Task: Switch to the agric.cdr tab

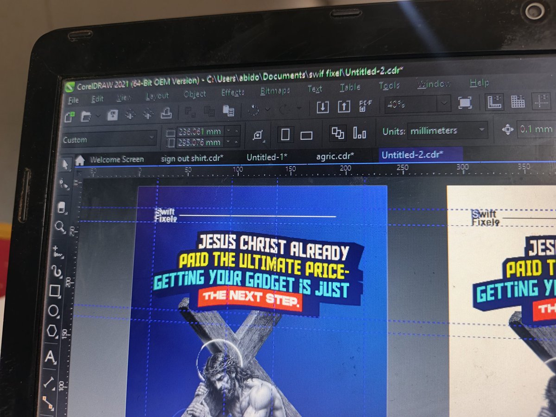Action: pyautogui.click(x=335, y=156)
